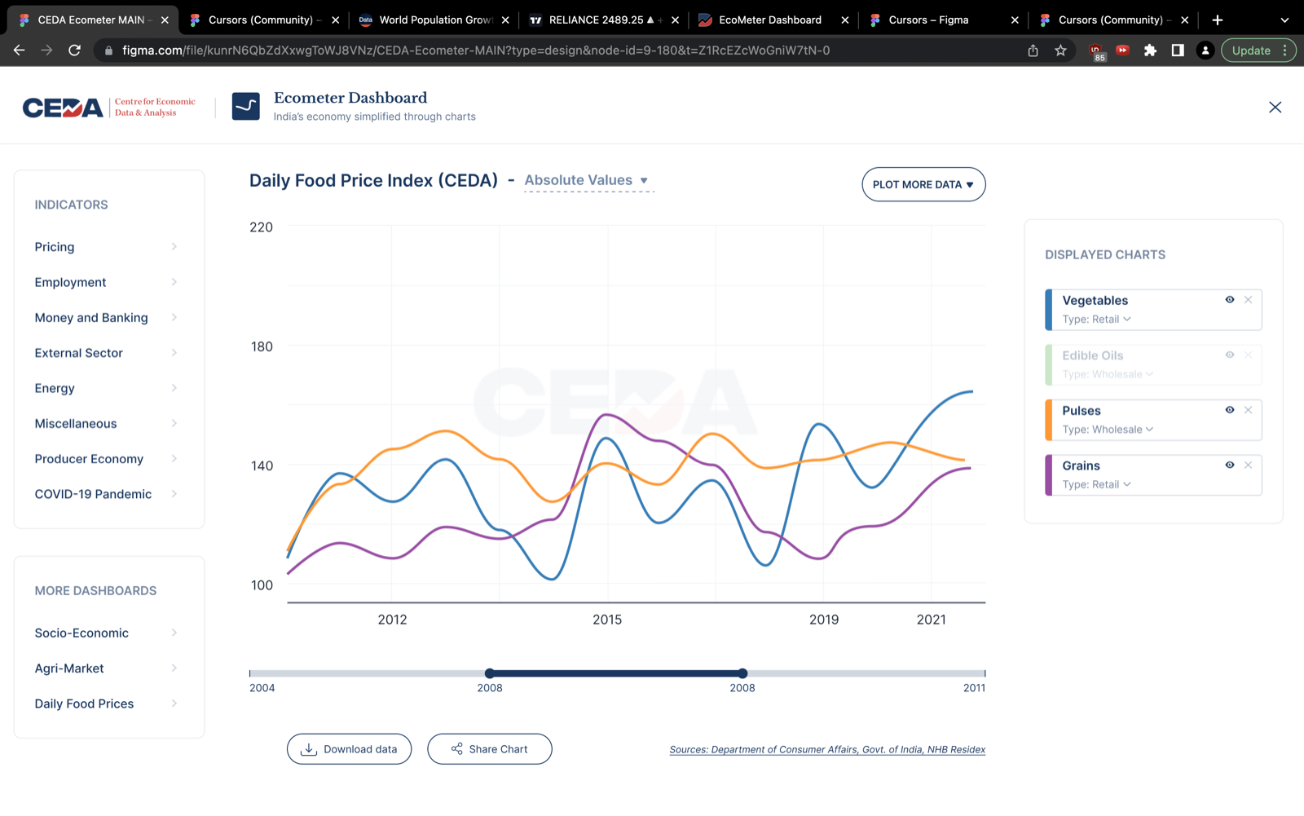The width and height of the screenshot is (1304, 816).
Task: Click the share page icon in address bar
Action: (x=1033, y=51)
